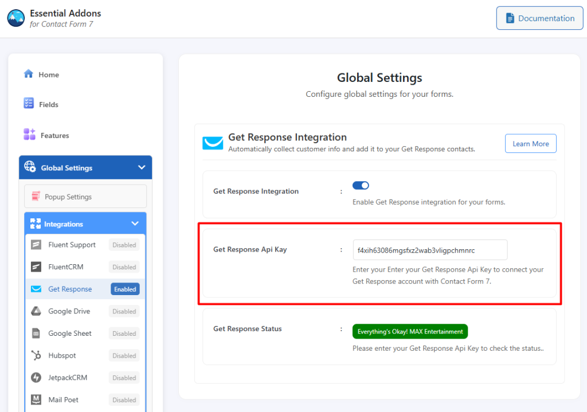Click the JetpackCRM lightning icon
The width and height of the screenshot is (587, 412).
click(x=36, y=378)
